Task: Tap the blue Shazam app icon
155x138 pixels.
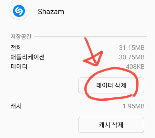Action: coord(19,11)
